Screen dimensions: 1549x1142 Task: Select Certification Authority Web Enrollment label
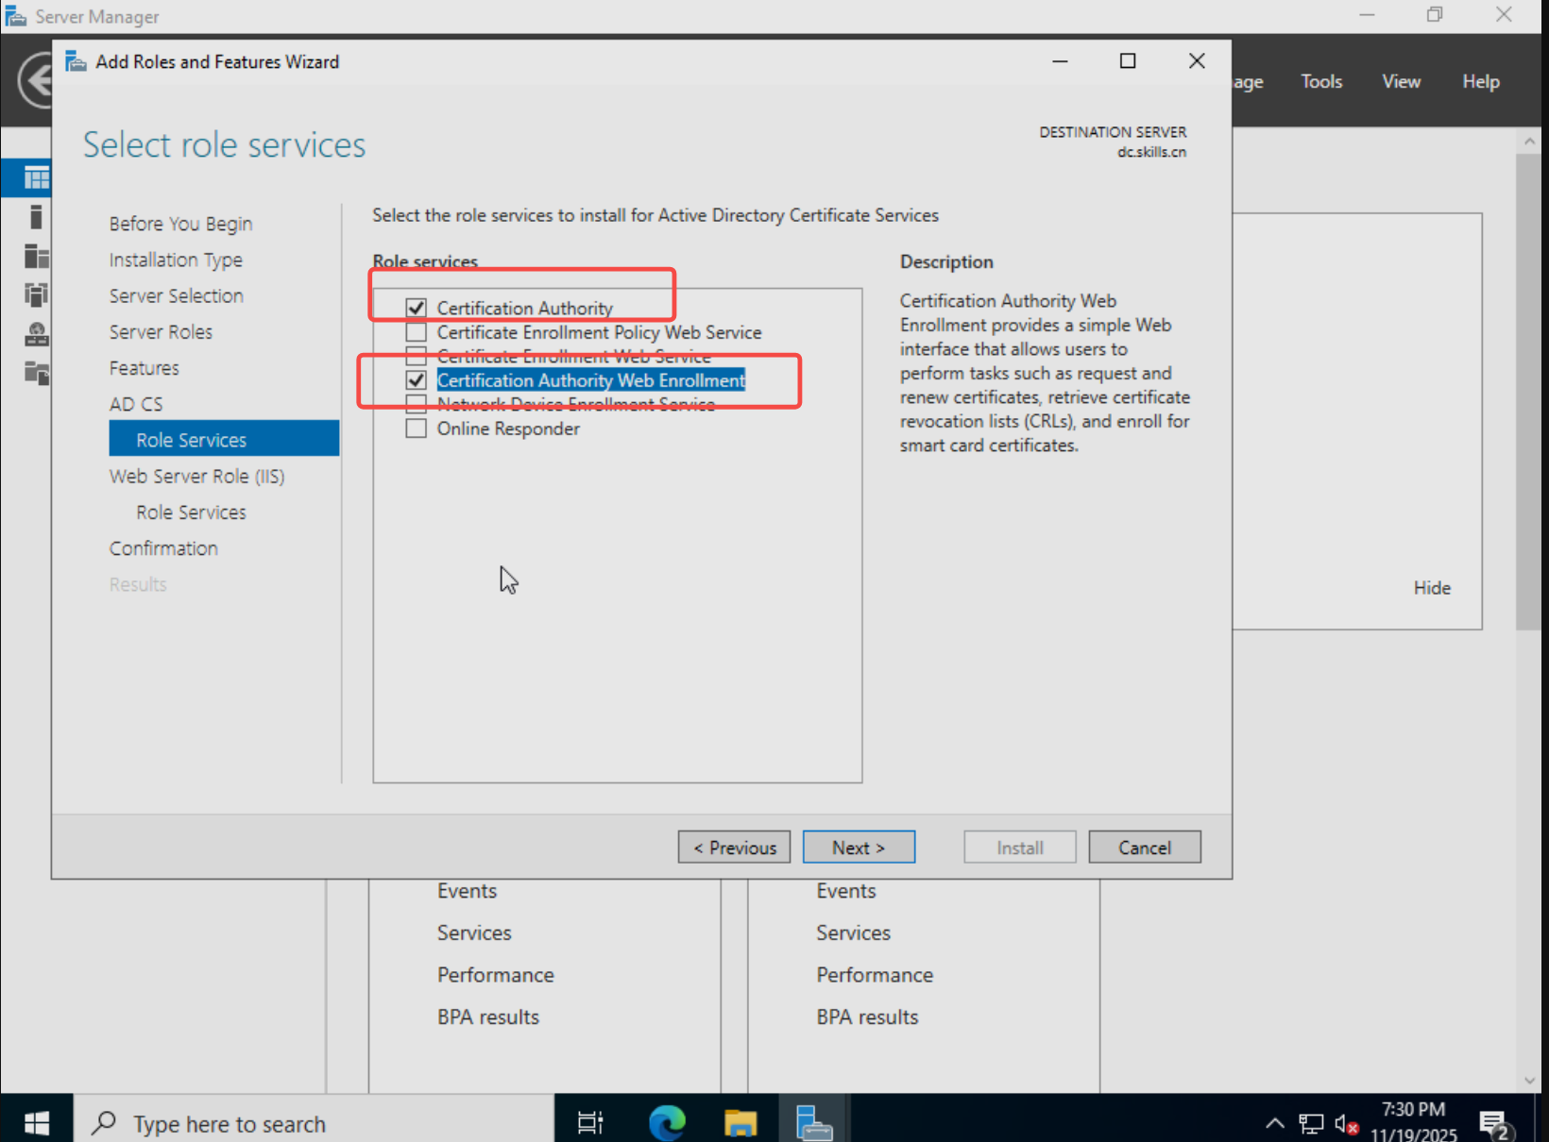[x=591, y=379]
